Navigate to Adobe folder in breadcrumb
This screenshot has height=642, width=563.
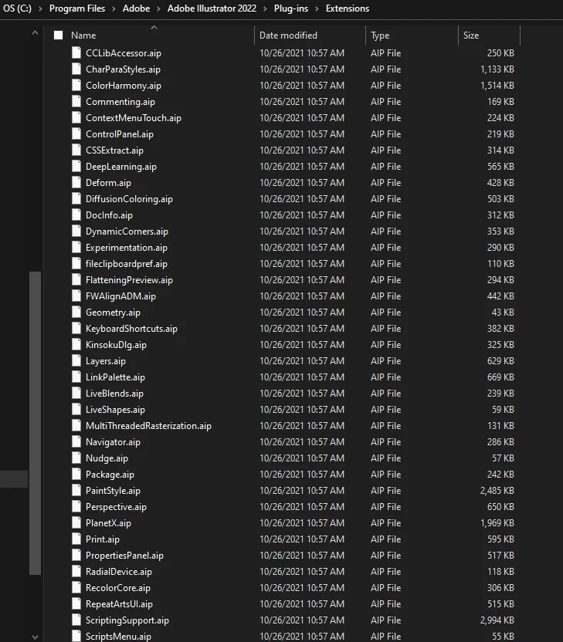(136, 8)
